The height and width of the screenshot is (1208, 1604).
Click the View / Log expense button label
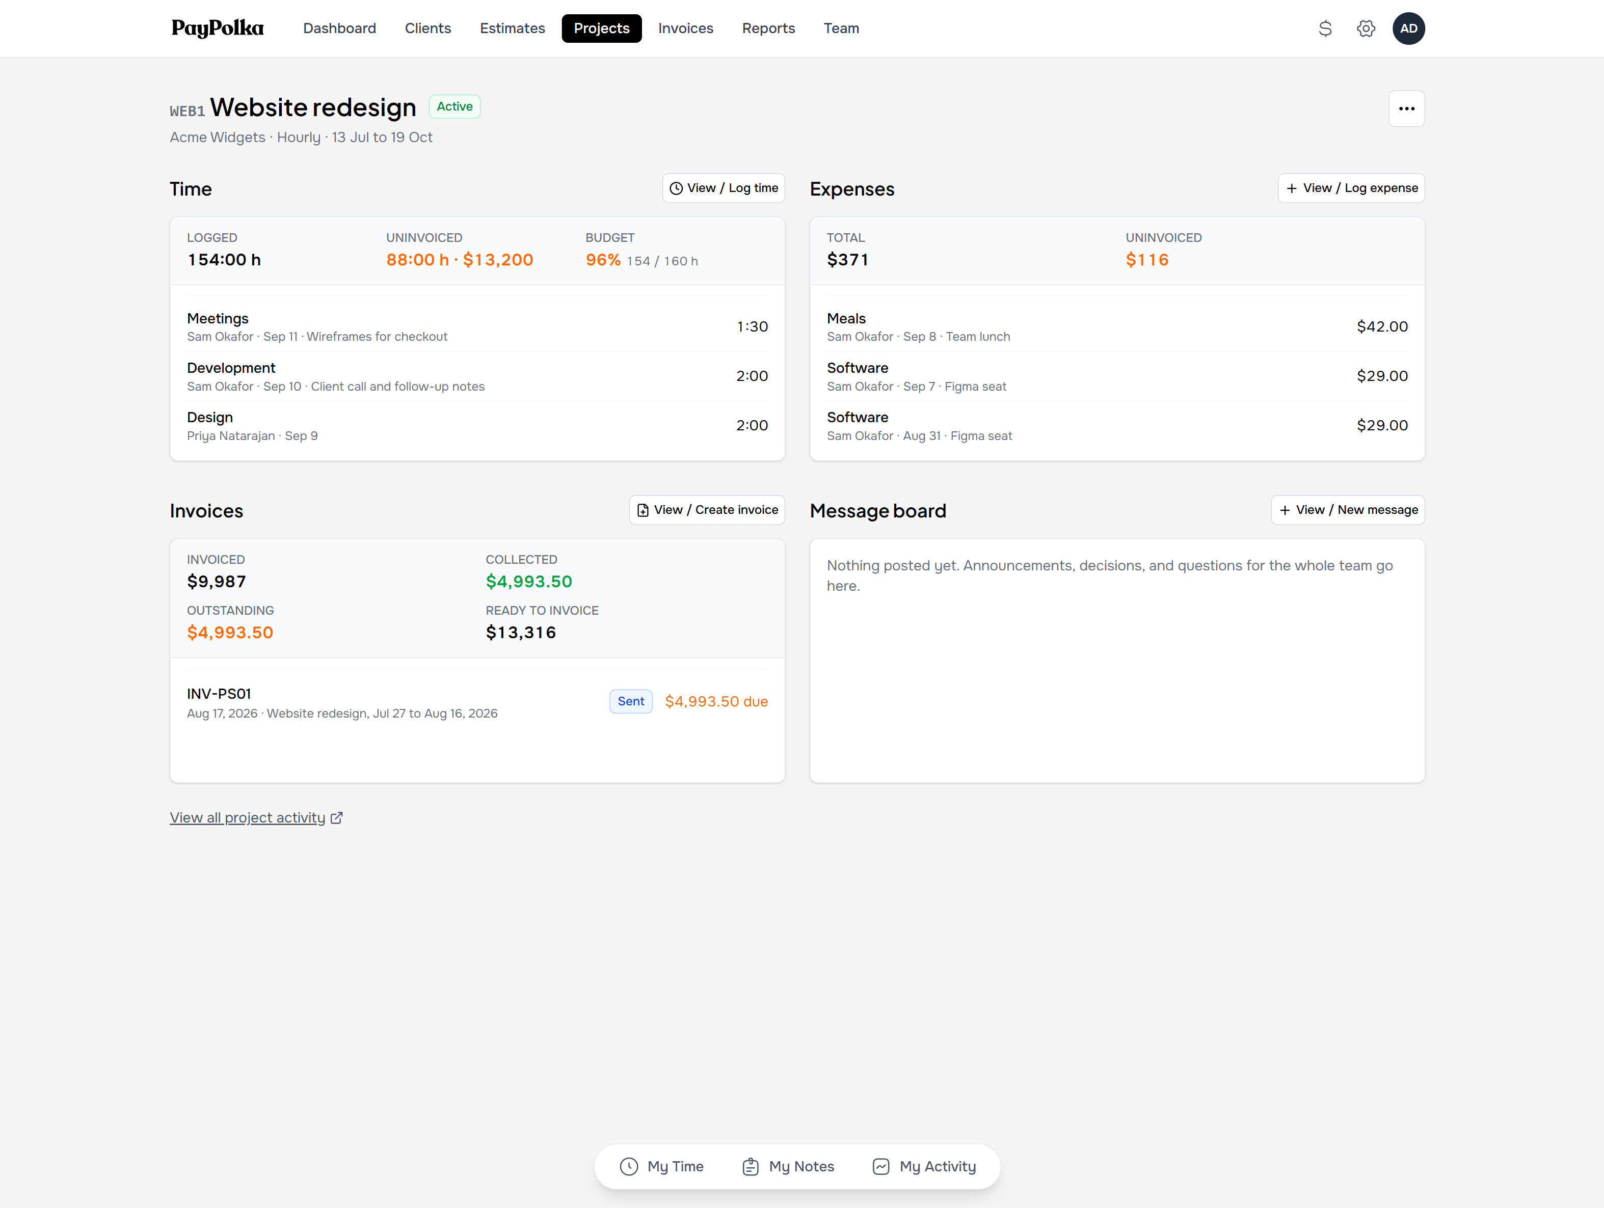point(1360,188)
